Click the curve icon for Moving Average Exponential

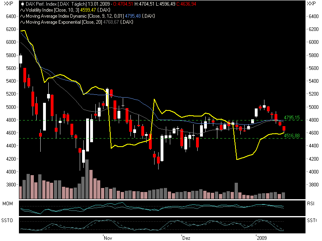tap(22, 22)
